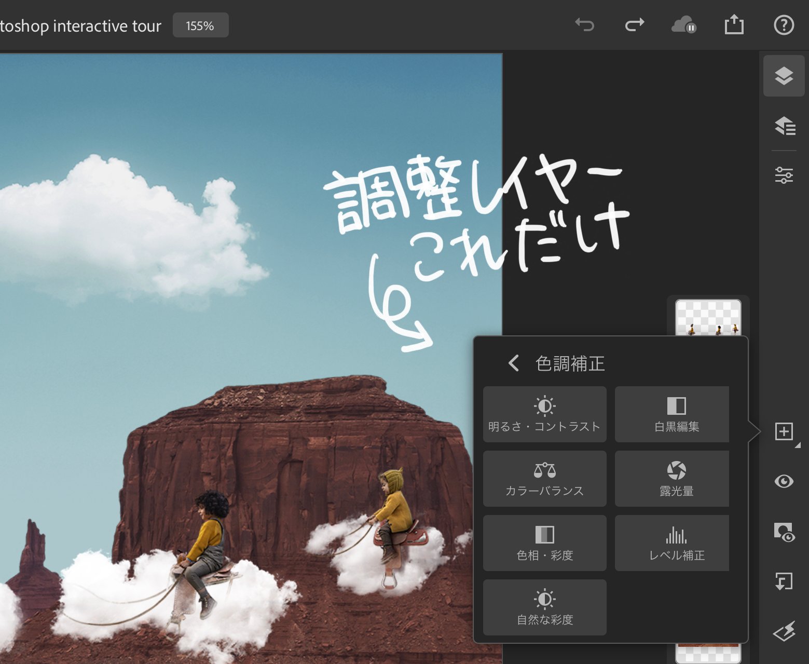Screen dimensions: 809x664
Task: Select the 色相・彩度 adjustment option
Action: (x=544, y=543)
